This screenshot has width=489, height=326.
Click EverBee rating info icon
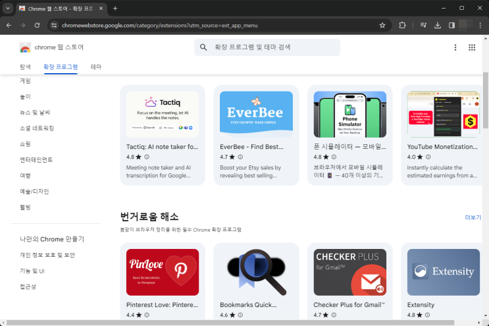coord(240,157)
